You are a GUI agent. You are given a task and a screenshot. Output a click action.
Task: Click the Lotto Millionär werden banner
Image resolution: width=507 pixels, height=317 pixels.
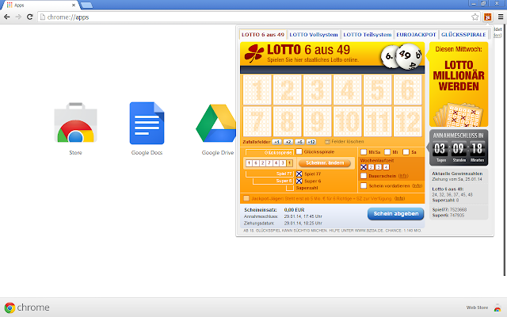point(459,84)
